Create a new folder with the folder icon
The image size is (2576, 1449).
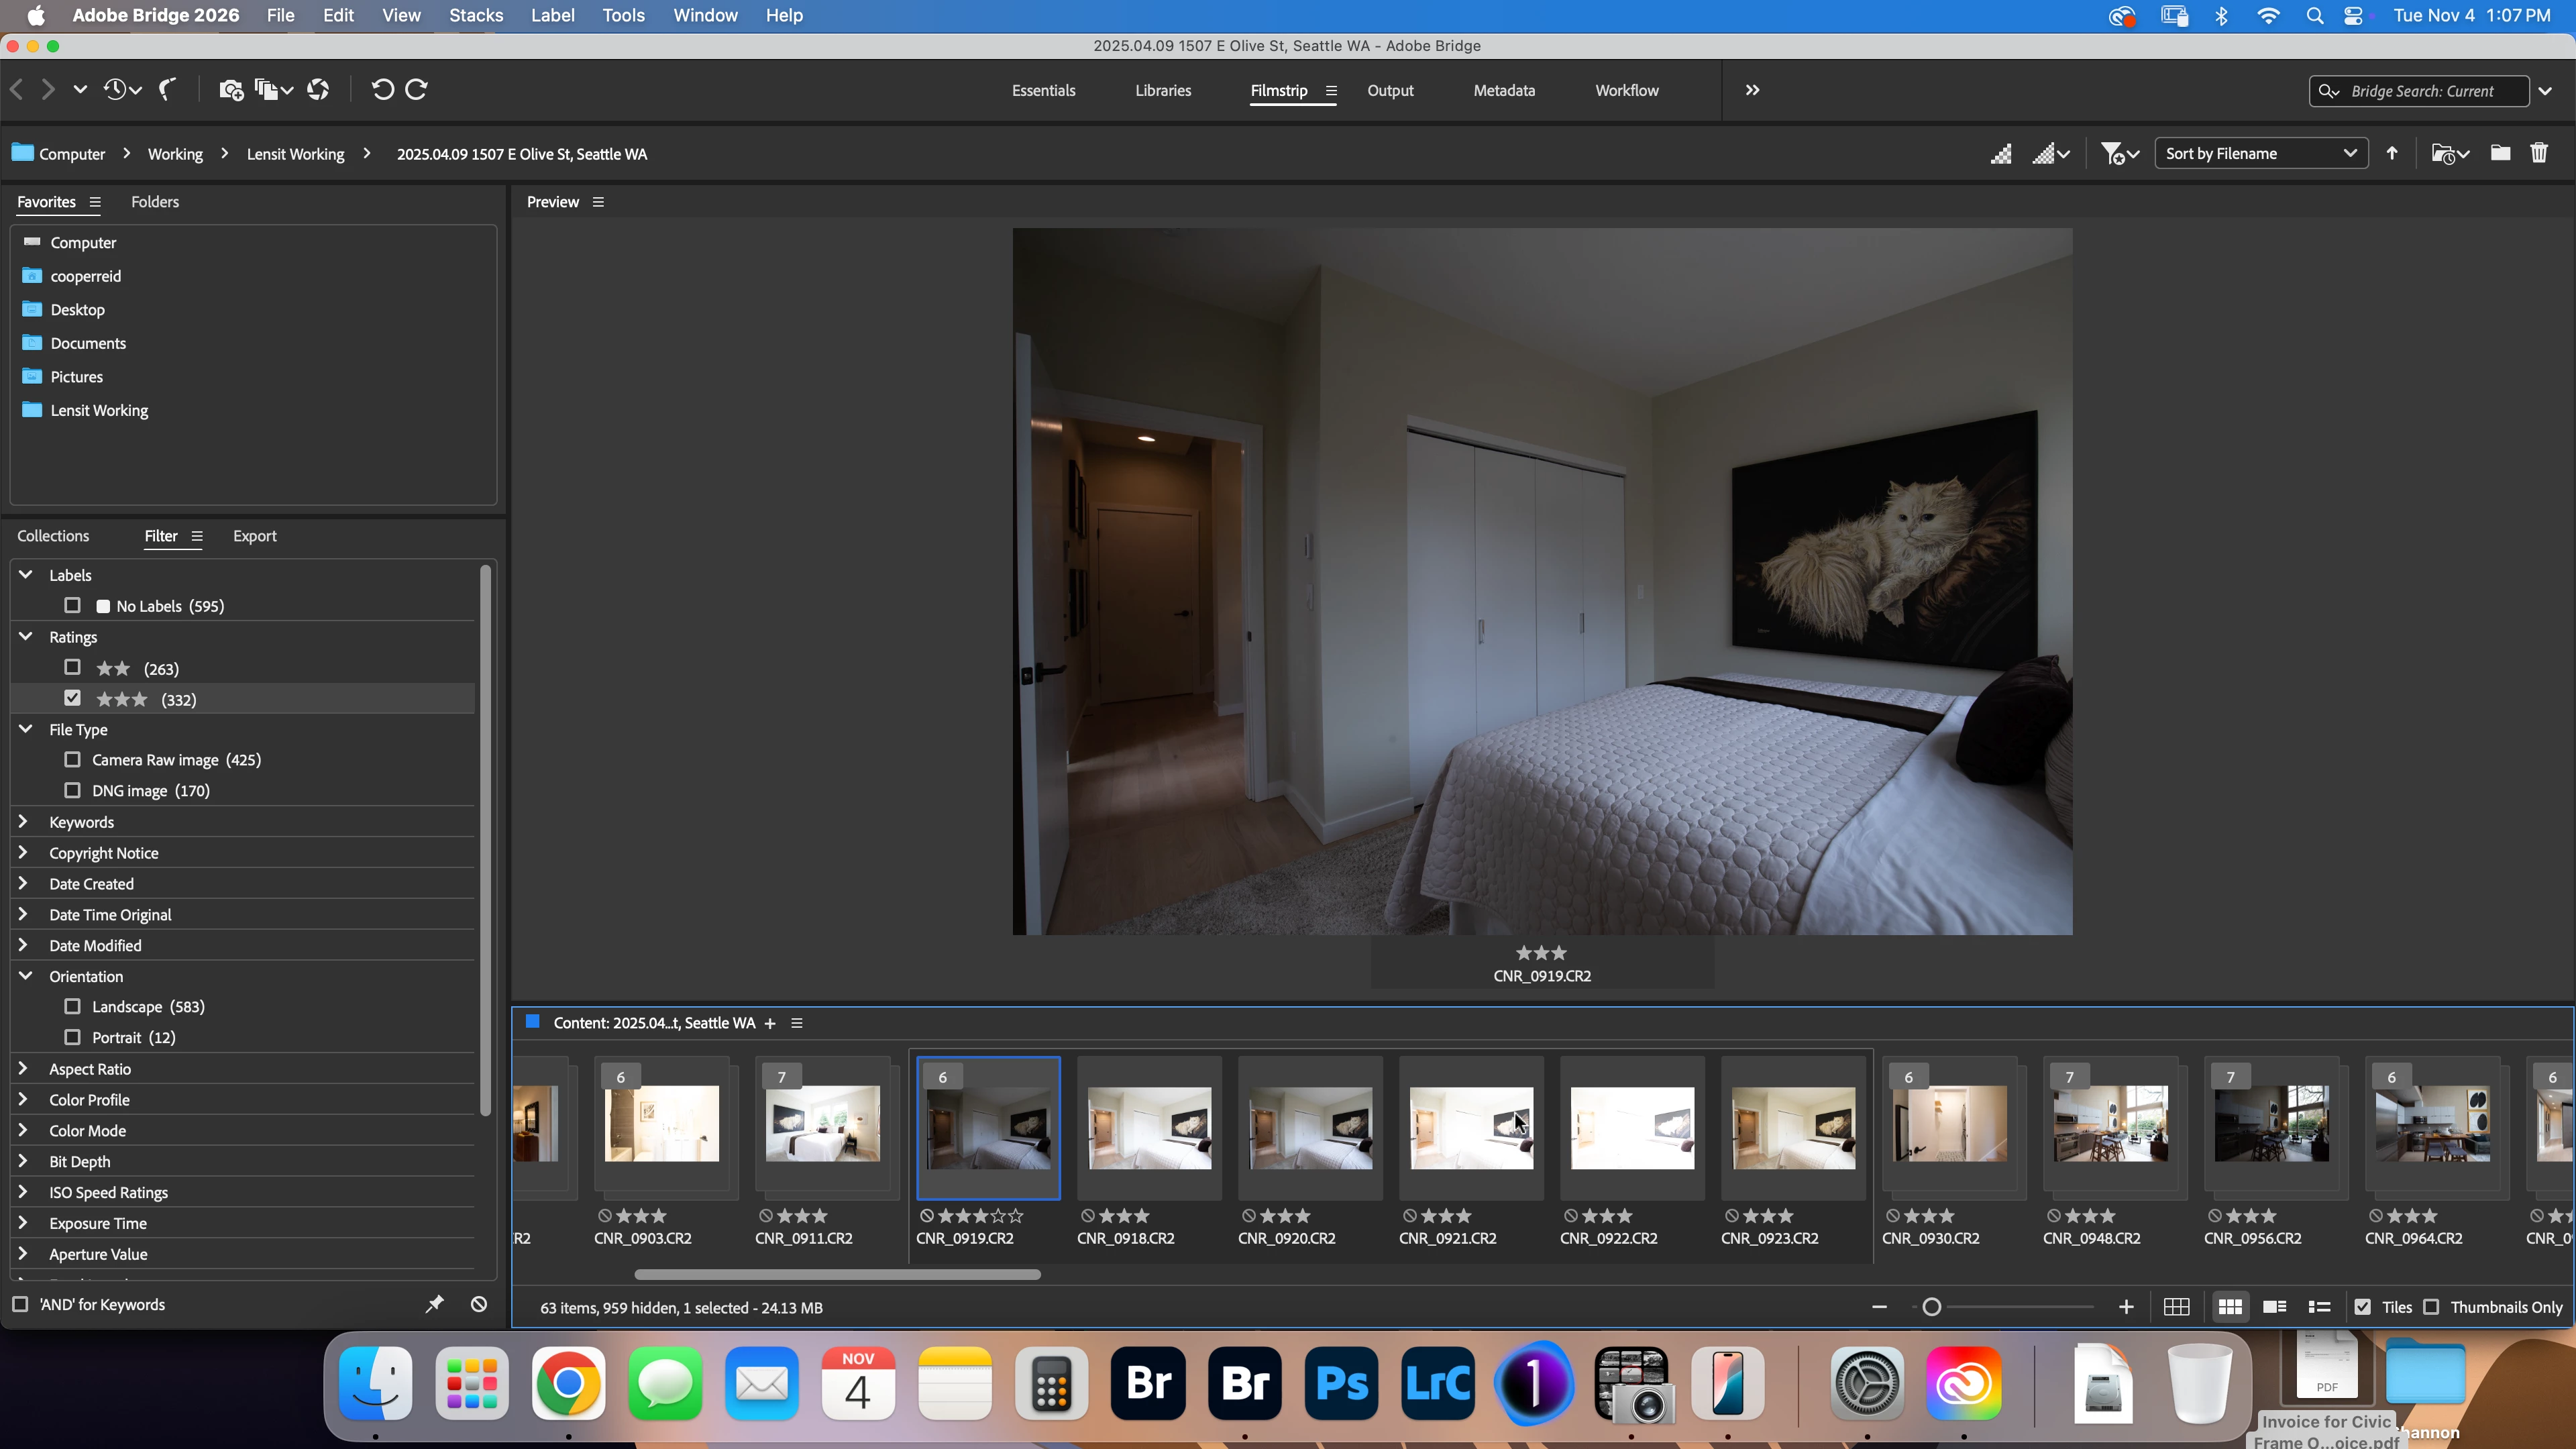(x=2500, y=153)
